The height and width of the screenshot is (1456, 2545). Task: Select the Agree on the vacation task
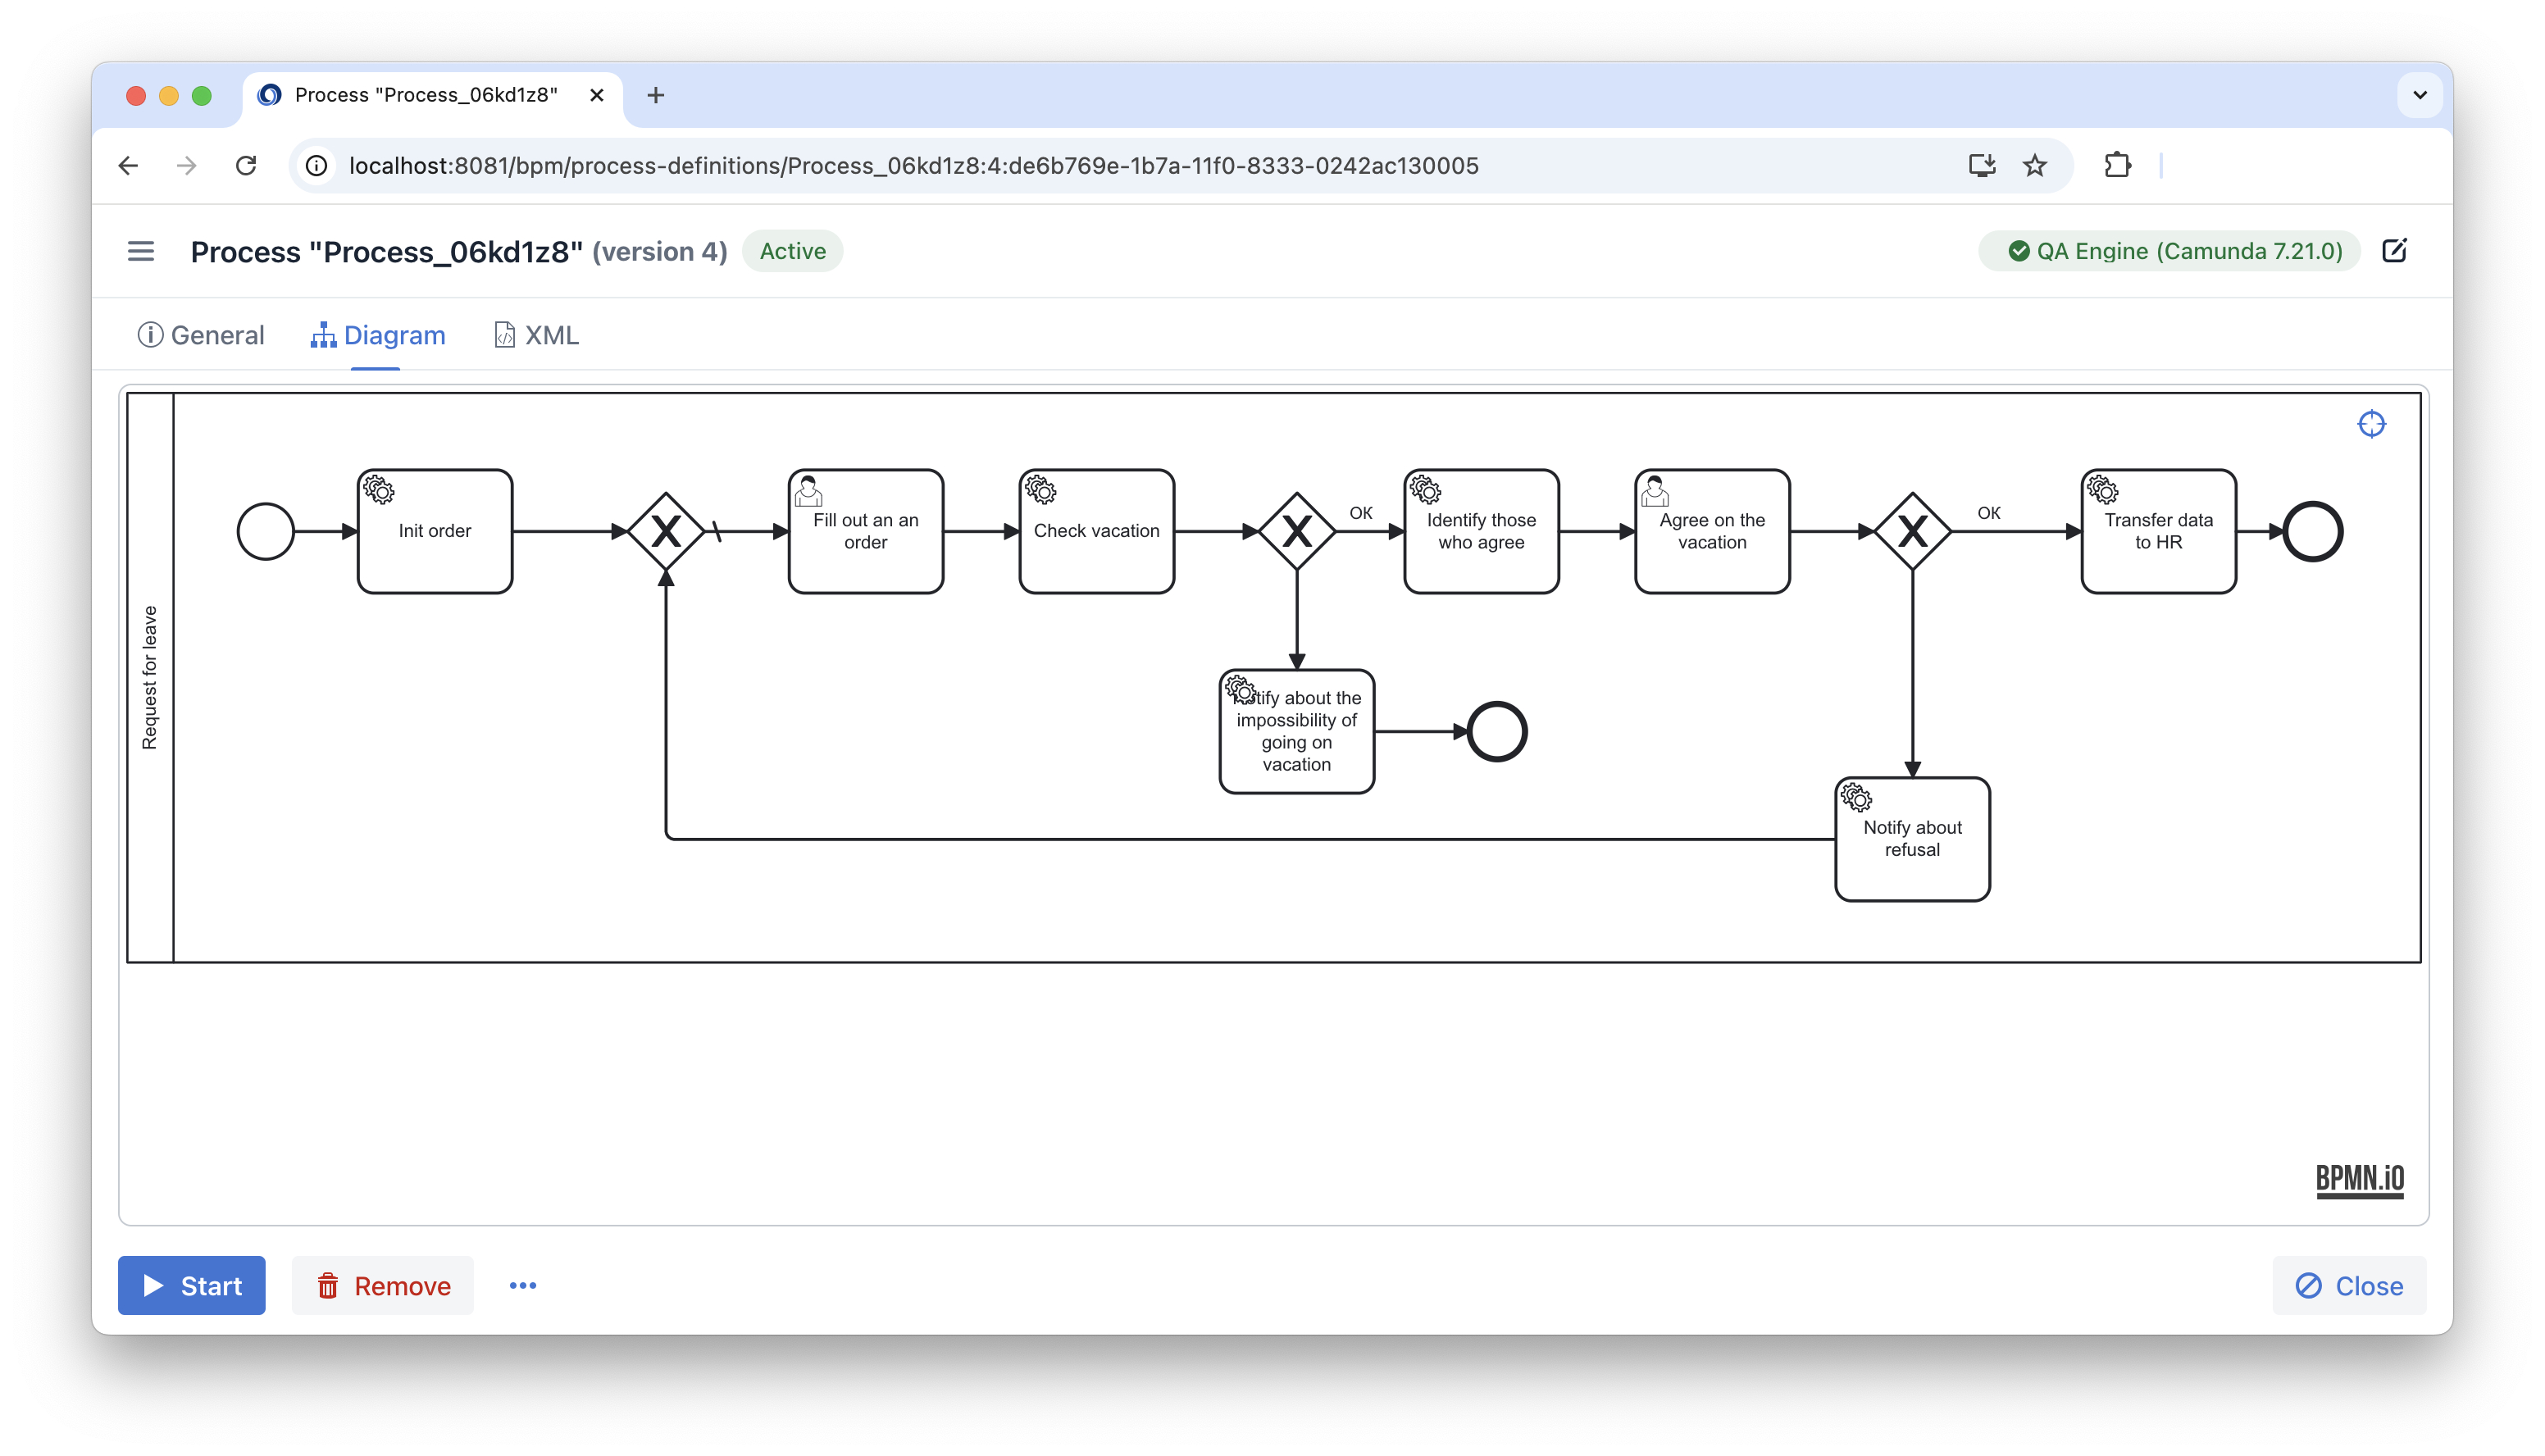[1713, 531]
